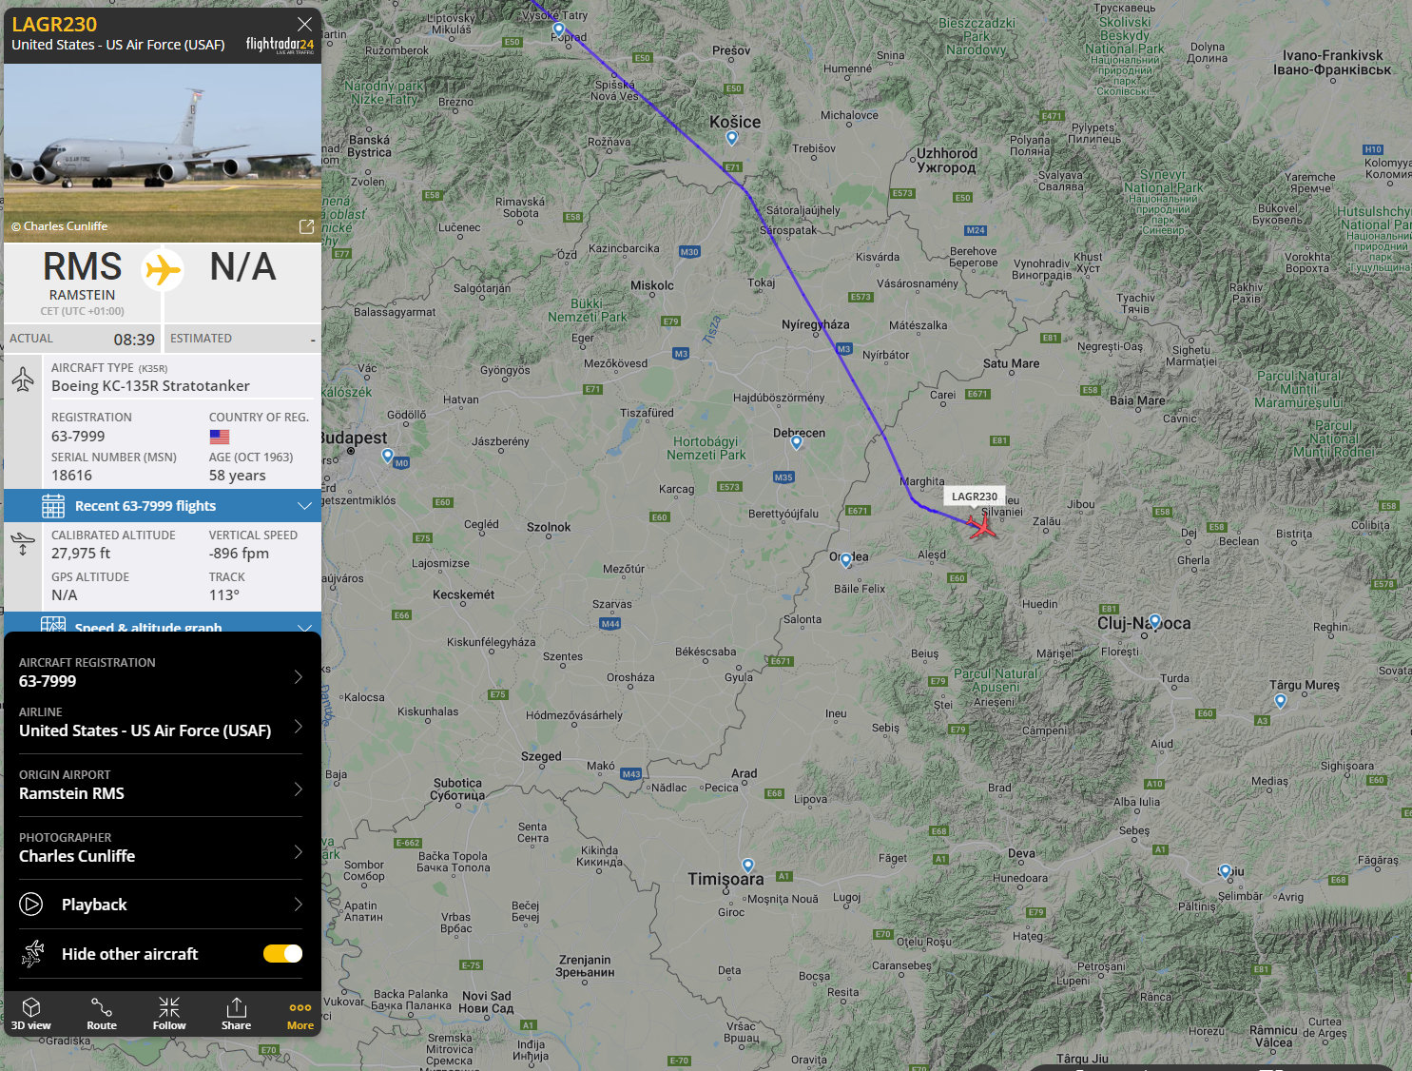Follow the aircraft with Follow icon

[x=169, y=1013]
